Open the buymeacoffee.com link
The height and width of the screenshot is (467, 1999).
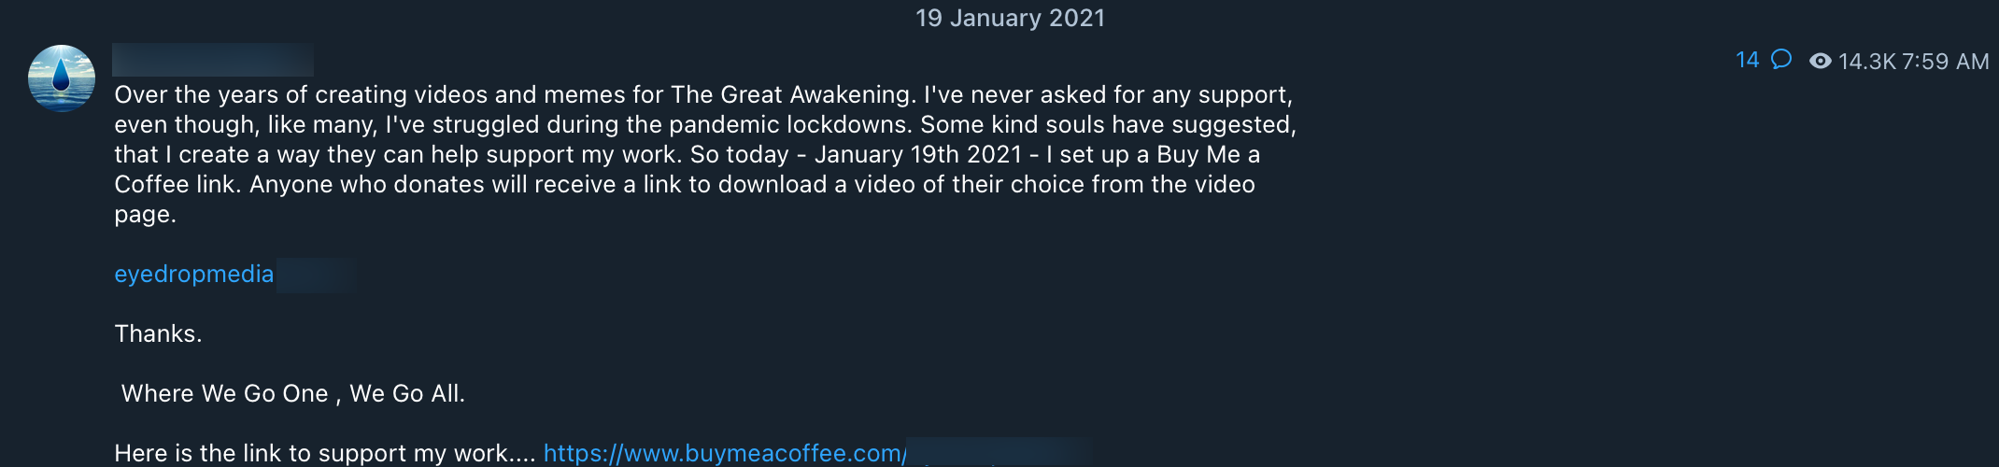click(x=724, y=453)
